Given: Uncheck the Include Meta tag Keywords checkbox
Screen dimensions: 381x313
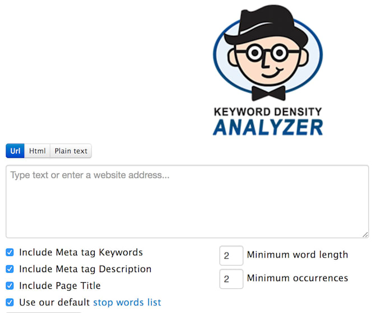Looking at the screenshot, I should [x=10, y=253].
